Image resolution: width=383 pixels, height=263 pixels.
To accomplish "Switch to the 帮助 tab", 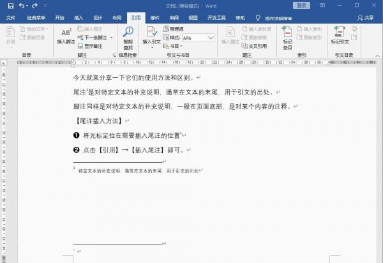I will tap(240, 18).
